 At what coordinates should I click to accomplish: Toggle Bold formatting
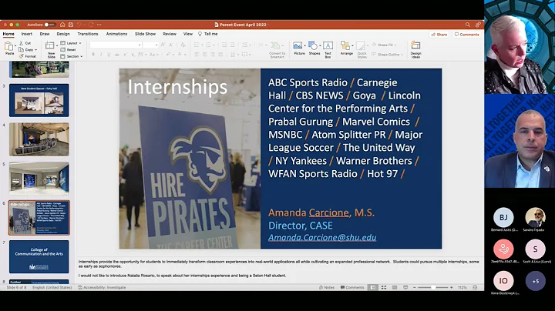(x=93, y=55)
